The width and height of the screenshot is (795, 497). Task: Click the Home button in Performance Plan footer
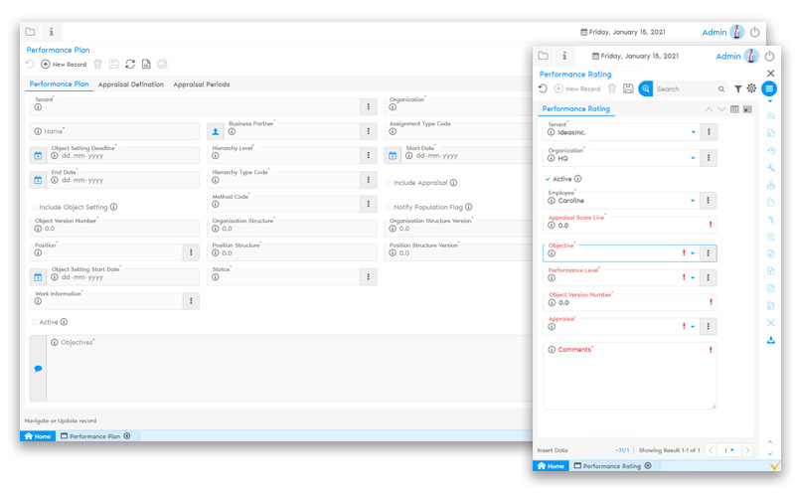[37, 436]
